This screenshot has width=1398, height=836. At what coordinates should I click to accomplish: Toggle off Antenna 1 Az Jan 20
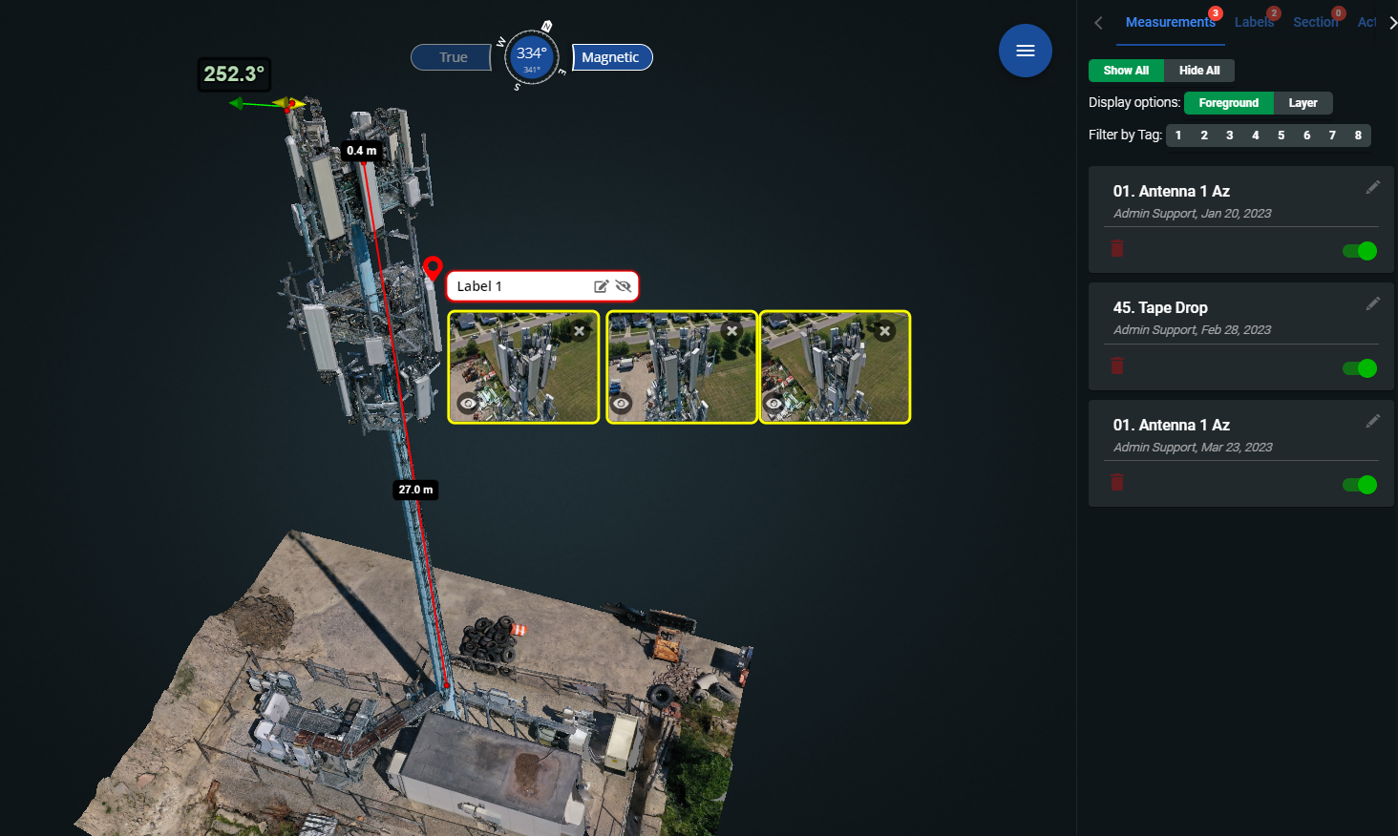[x=1359, y=251]
